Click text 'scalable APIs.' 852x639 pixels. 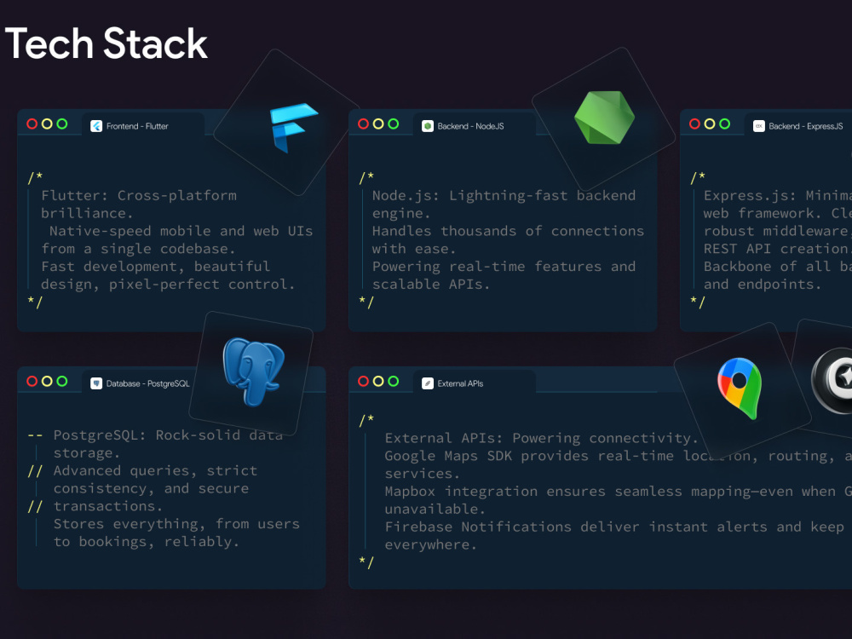[x=430, y=285]
